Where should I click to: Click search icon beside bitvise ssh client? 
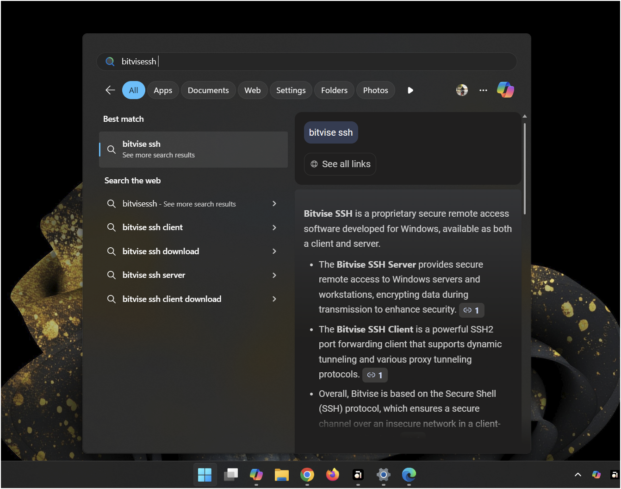click(x=112, y=227)
